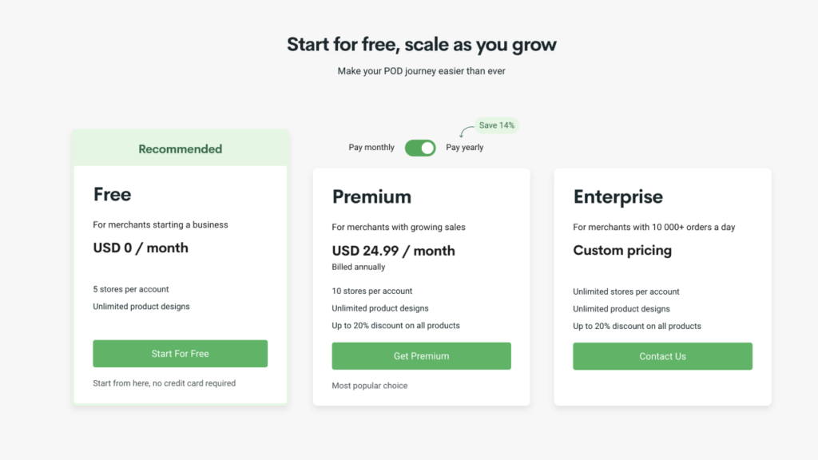Click the "Recommended" banner

click(180, 149)
